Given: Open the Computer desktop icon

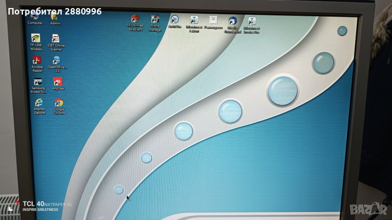Looking at the screenshot, I should [x=35, y=17].
